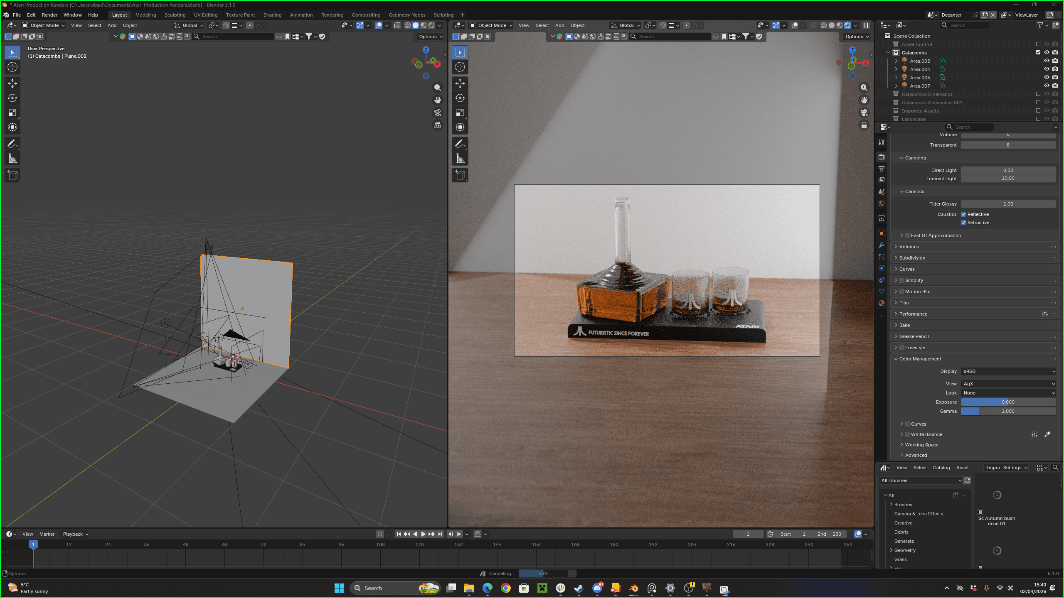Enable the Motion Blur checkbox
The height and width of the screenshot is (598, 1064).
(x=901, y=292)
